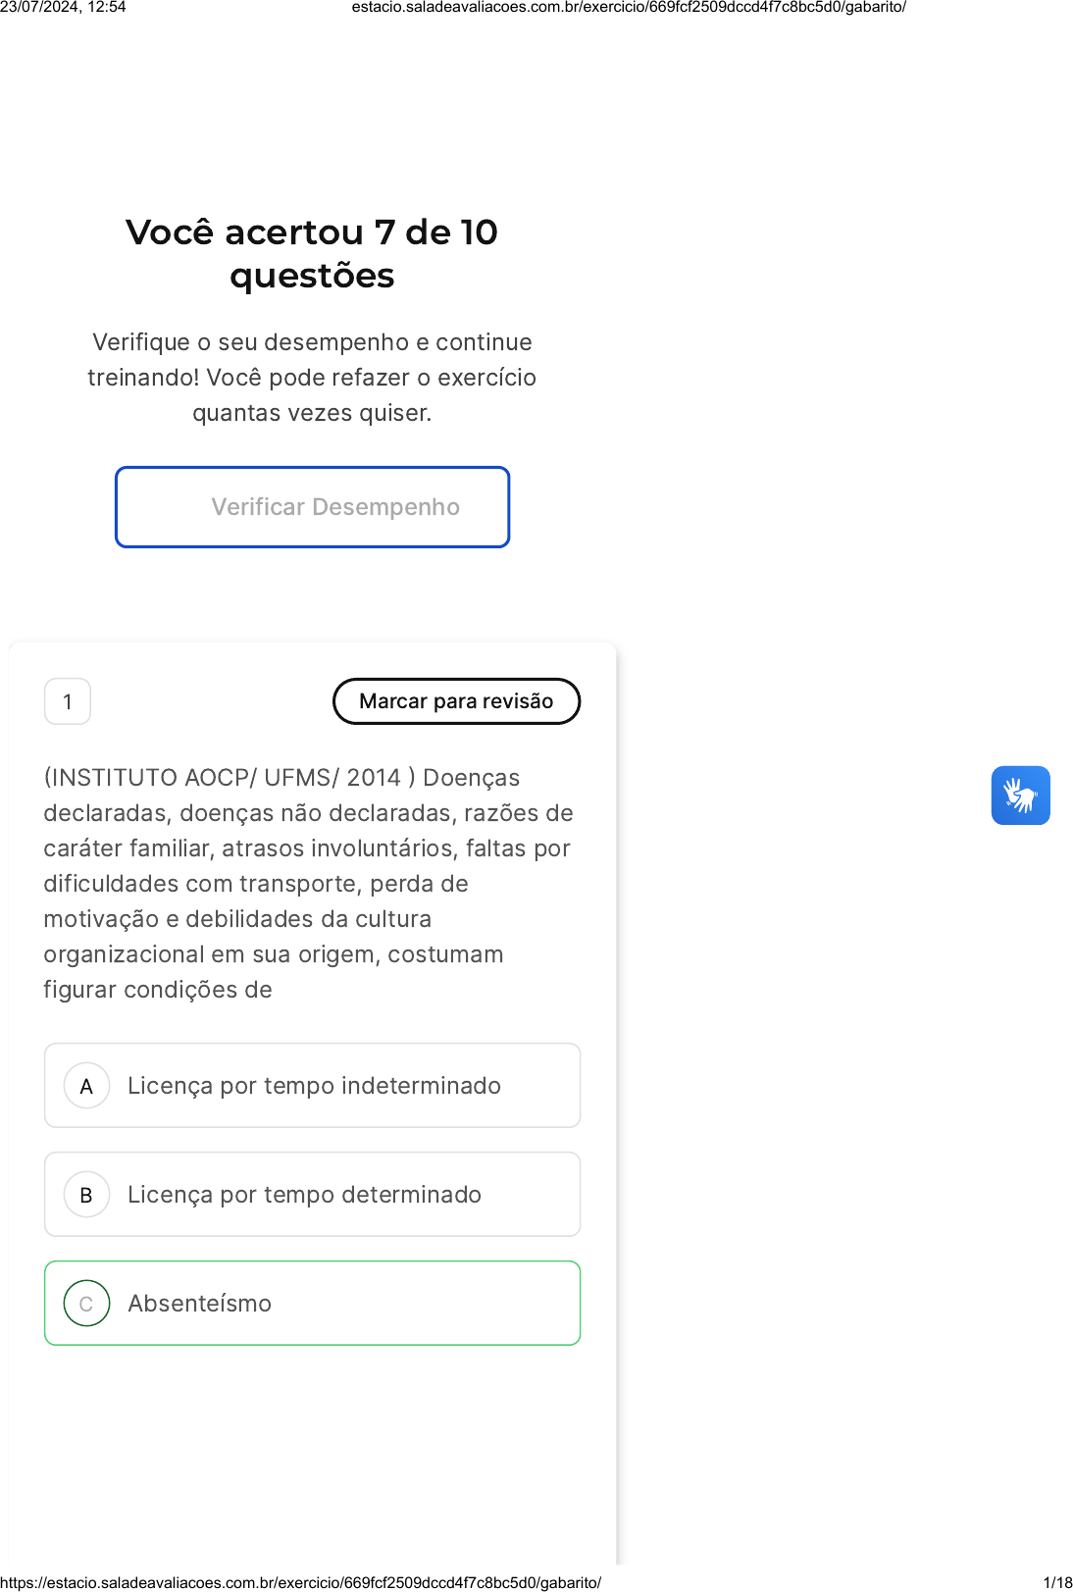Click the INSTITUTO AOCP question statement
Viewport: 1073px width, 1592px height.
(308, 884)
